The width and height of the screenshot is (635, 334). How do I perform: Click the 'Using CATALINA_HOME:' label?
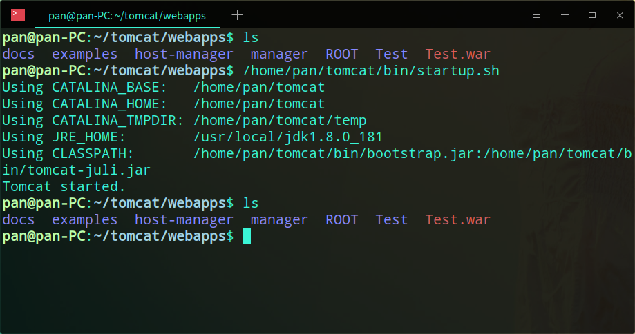tap(84, 104)
